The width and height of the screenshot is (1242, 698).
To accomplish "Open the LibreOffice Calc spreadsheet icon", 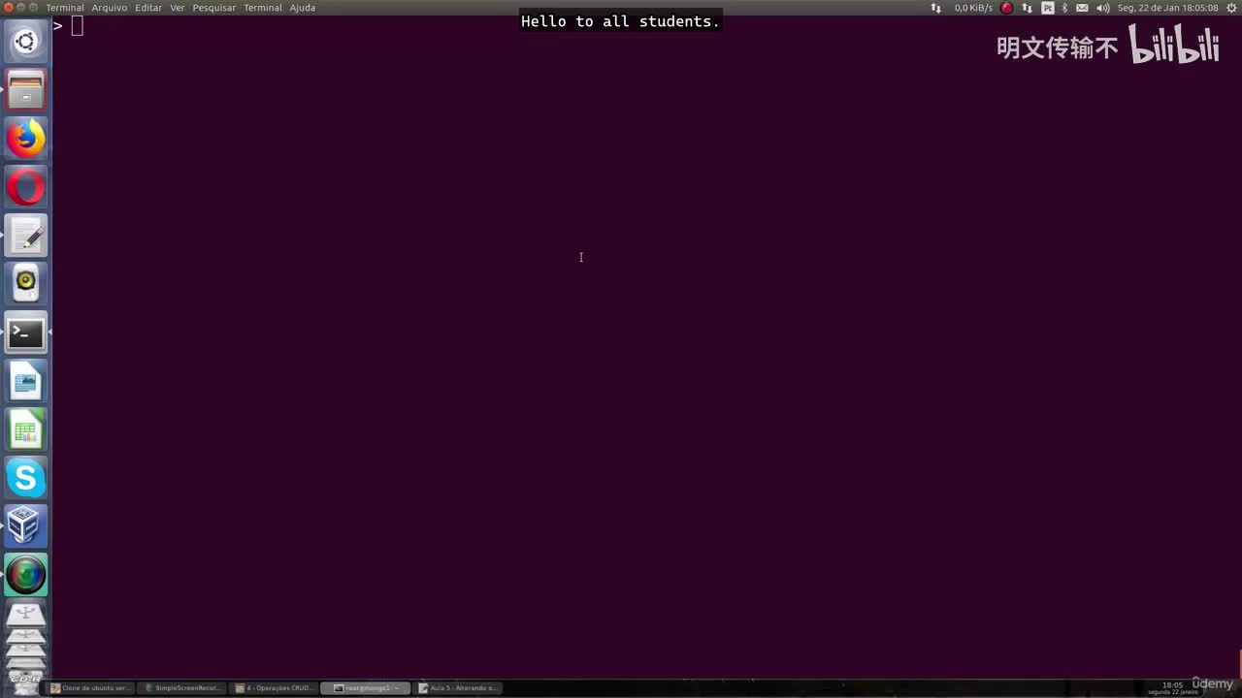I will pyautogui.click(x=26, y=429).
